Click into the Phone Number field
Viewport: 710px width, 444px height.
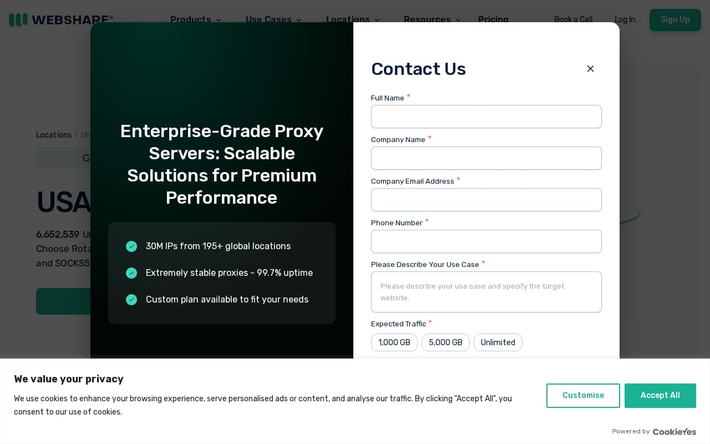(x=486, y=241)
